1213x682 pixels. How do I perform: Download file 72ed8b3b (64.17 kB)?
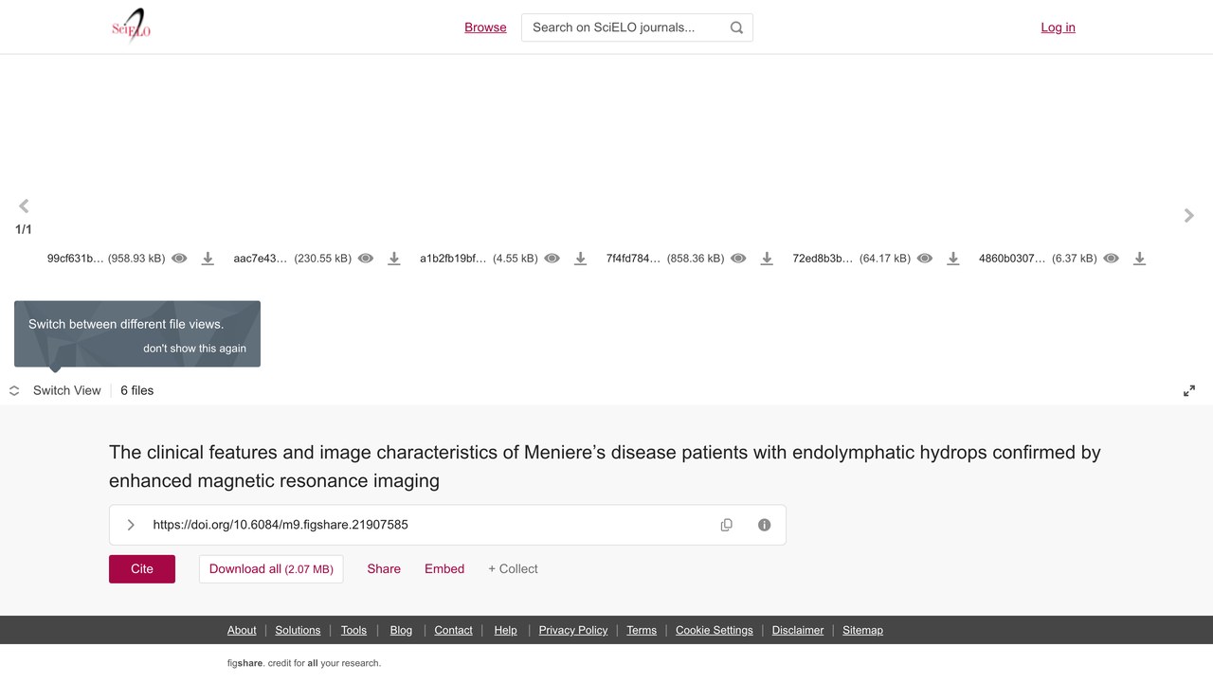click(x=953, y=259)
